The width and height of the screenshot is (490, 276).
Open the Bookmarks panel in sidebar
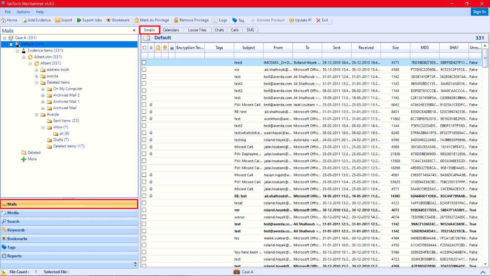(x=69, y=239)
